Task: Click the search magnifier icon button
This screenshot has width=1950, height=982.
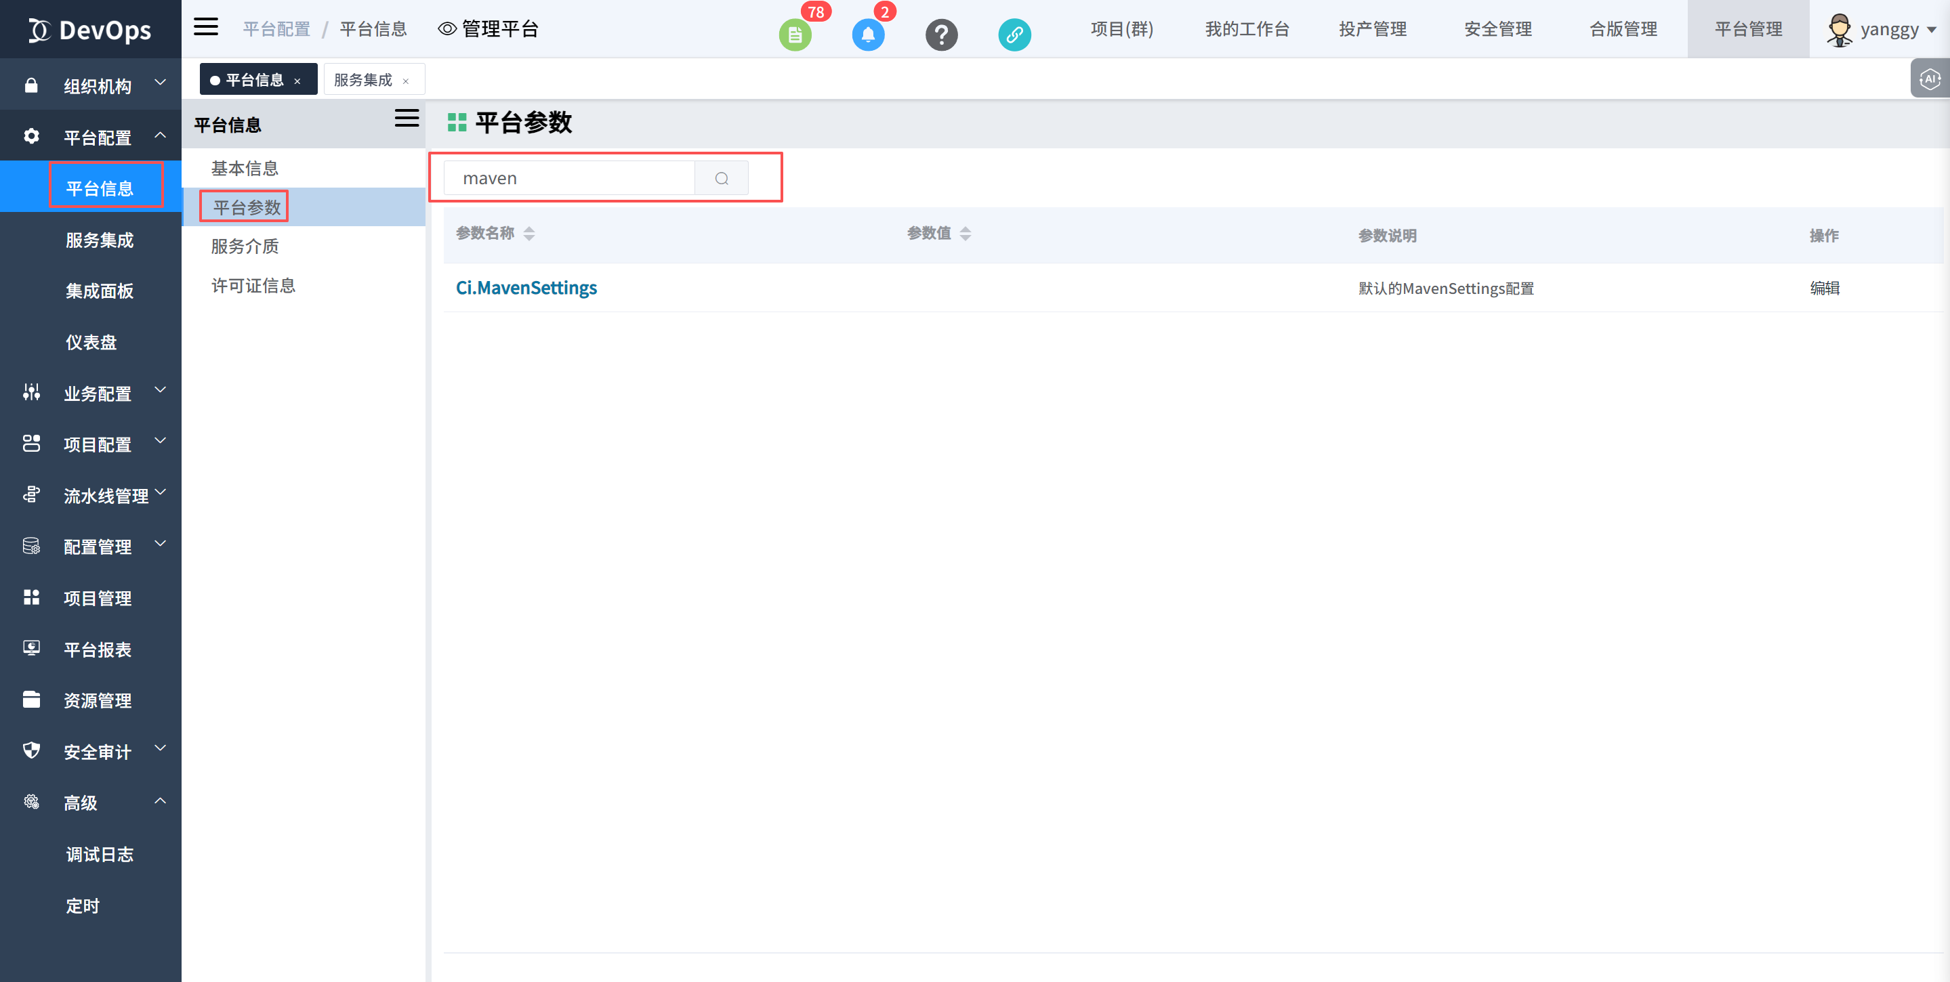Action: coord(722,179)
